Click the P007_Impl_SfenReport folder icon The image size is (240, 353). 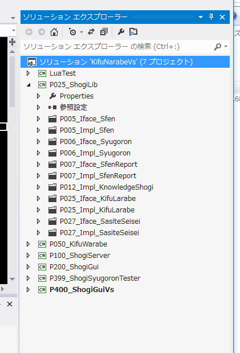52,176
